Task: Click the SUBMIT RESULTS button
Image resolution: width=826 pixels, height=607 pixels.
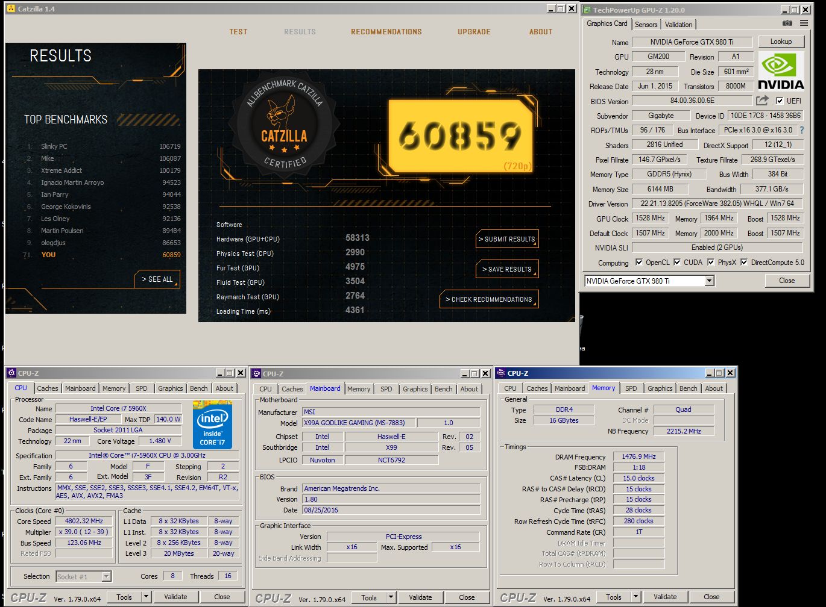Action: point(507,239)
